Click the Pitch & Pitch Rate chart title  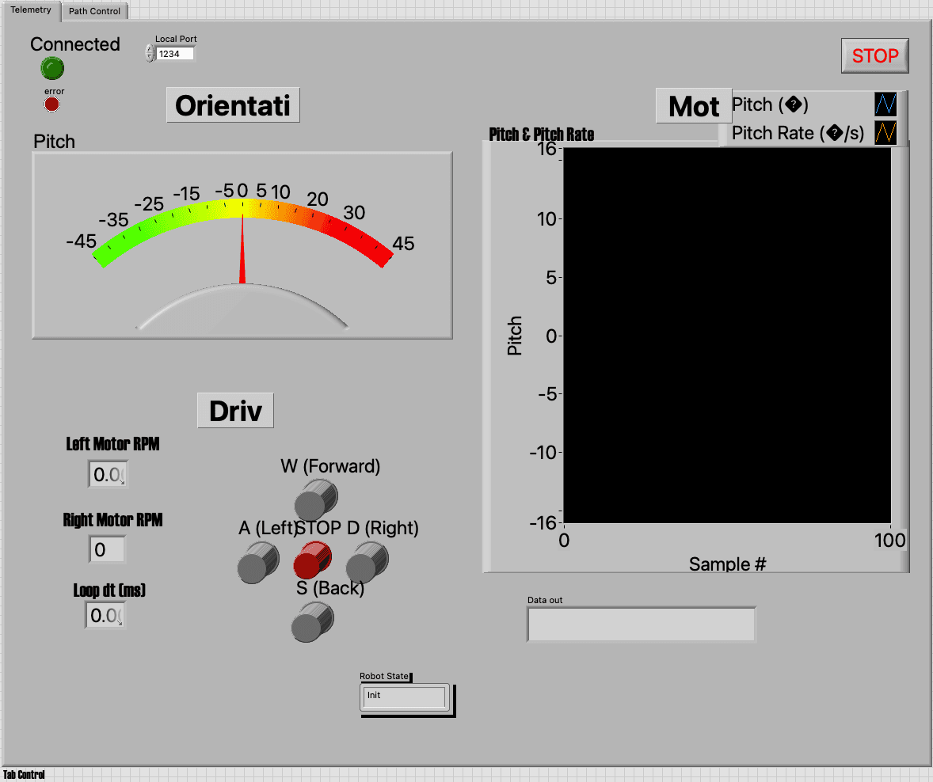[x=542, y=135]
